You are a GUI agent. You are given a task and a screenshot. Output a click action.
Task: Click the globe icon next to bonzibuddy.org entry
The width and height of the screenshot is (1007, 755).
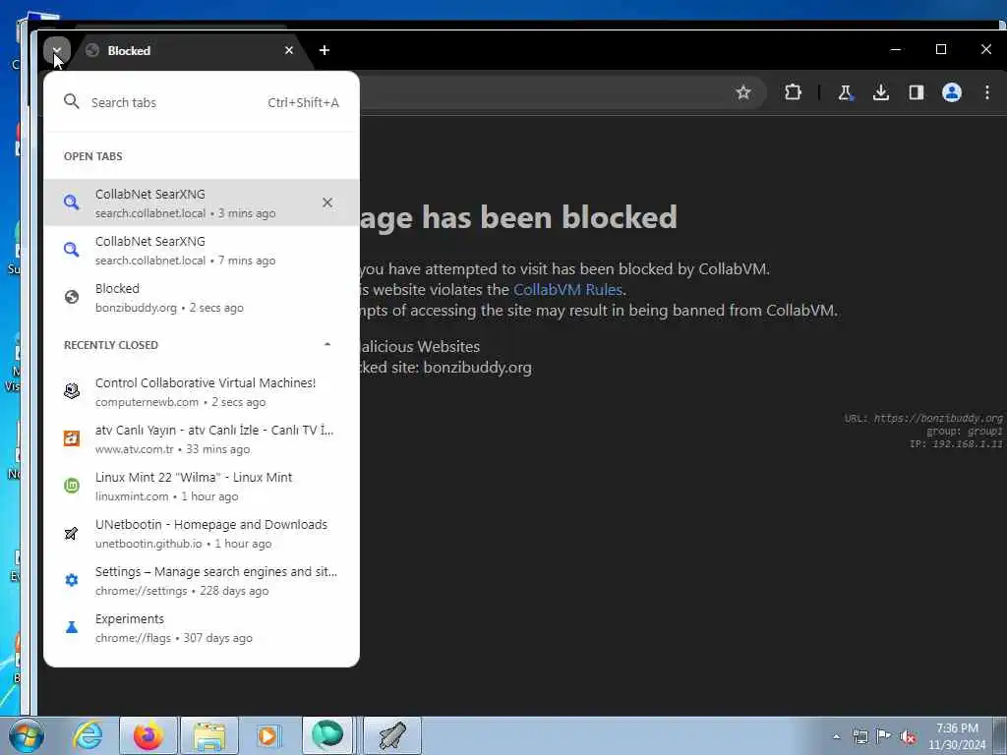(x=71, y=297)
